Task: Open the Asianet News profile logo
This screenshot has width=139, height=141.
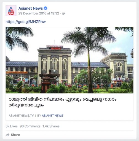Action: pyautogui.click(x=11, y=11)
